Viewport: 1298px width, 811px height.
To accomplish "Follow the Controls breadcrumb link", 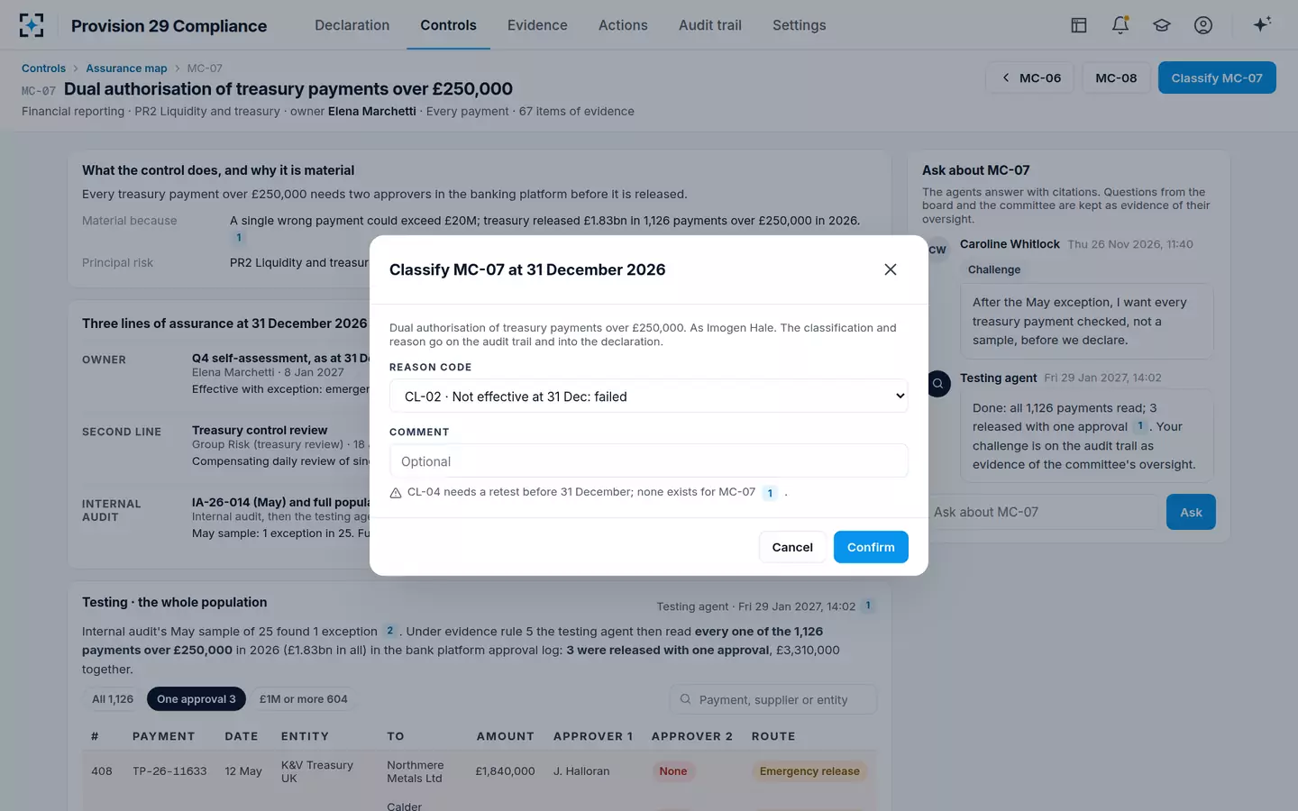I will pos(43,68).
